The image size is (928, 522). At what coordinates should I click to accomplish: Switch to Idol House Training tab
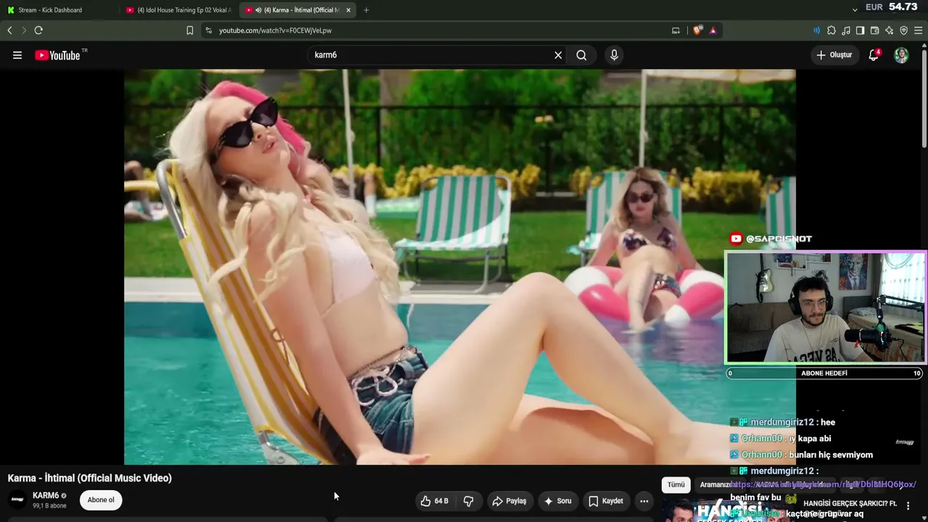178,10
